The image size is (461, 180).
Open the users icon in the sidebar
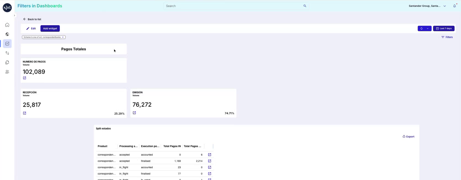pos(7,72)
